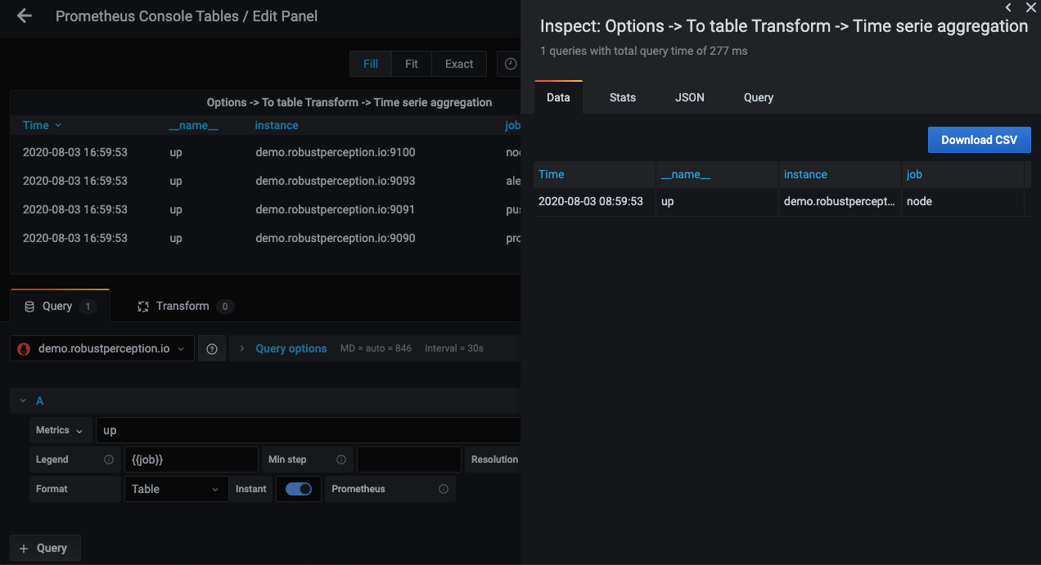Click the node job cell in Inspect
The width and height of the screenshot is (1041, 565).
963,201
